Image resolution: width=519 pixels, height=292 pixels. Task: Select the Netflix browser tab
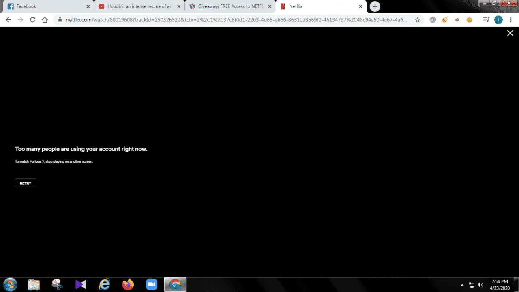[320, 6]
